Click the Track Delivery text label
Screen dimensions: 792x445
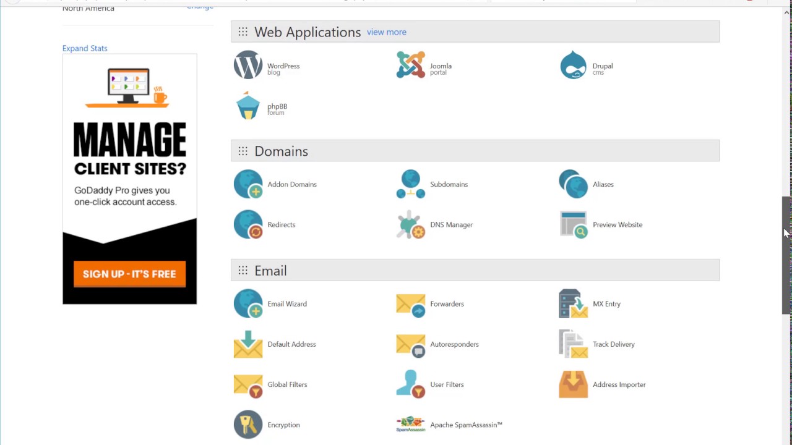614,344
